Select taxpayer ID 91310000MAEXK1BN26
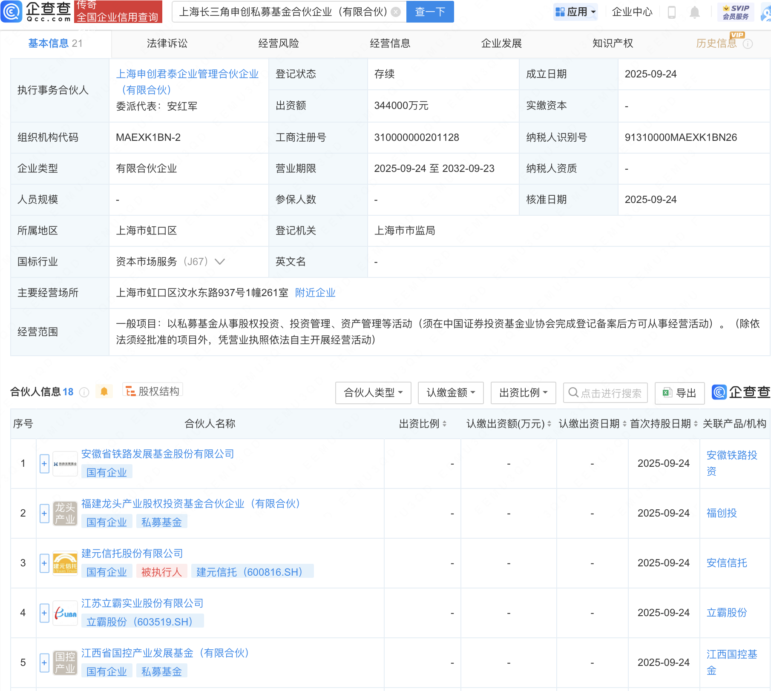The height and width of the screenshot is (691, 771). click(x=681, y=137)
